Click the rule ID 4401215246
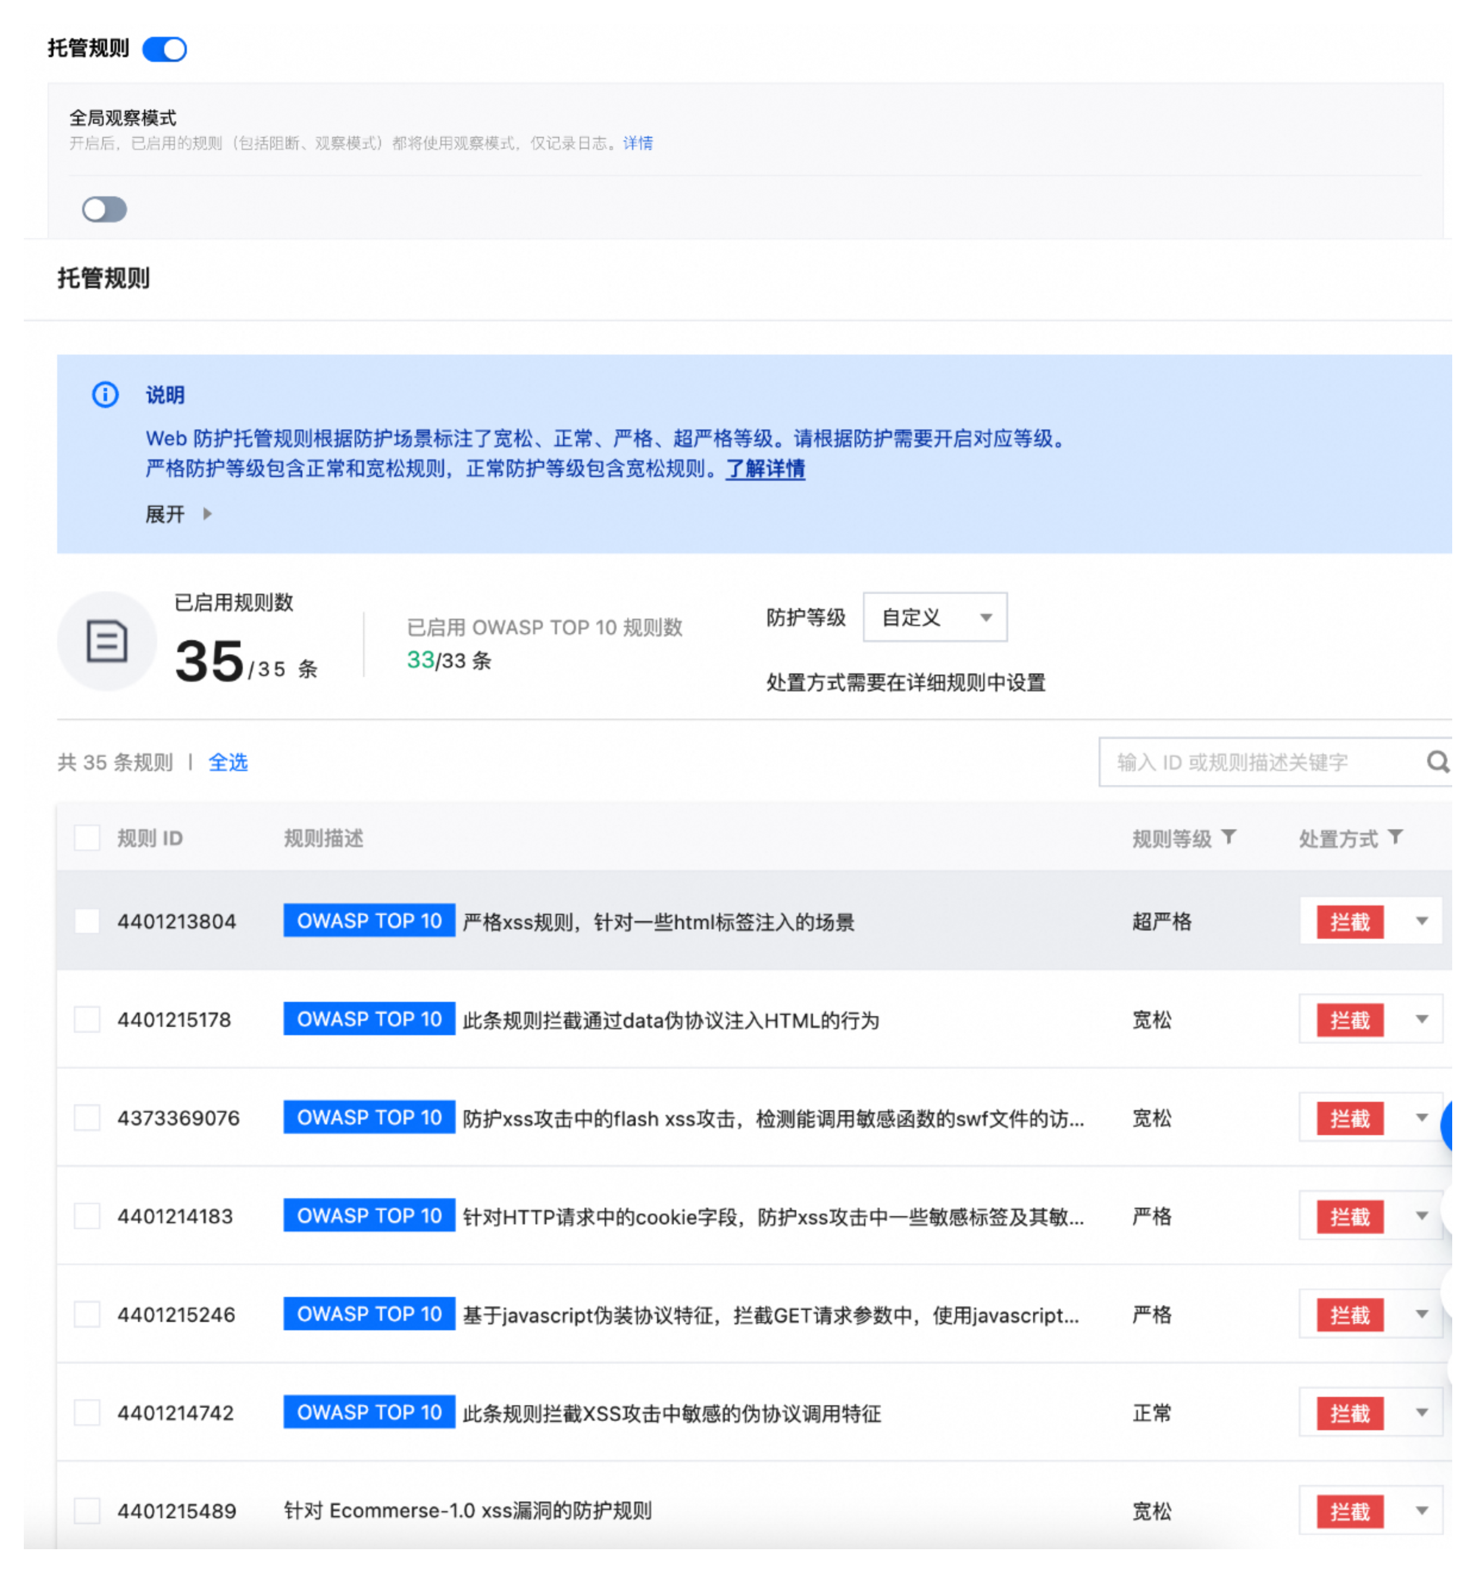Screen dimensions: 1476x1573 pos(177,1314)
